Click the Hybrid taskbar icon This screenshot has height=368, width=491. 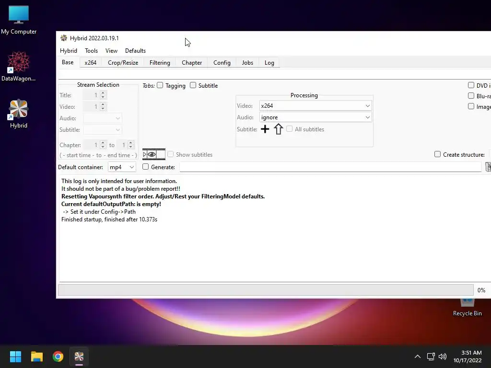(x=79, y=356)
